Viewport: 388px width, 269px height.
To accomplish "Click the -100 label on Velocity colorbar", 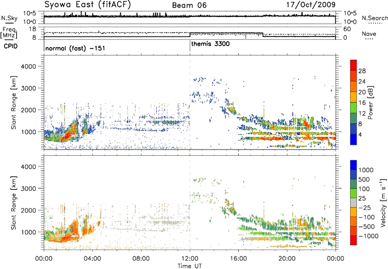I will (x=366, y=217).
